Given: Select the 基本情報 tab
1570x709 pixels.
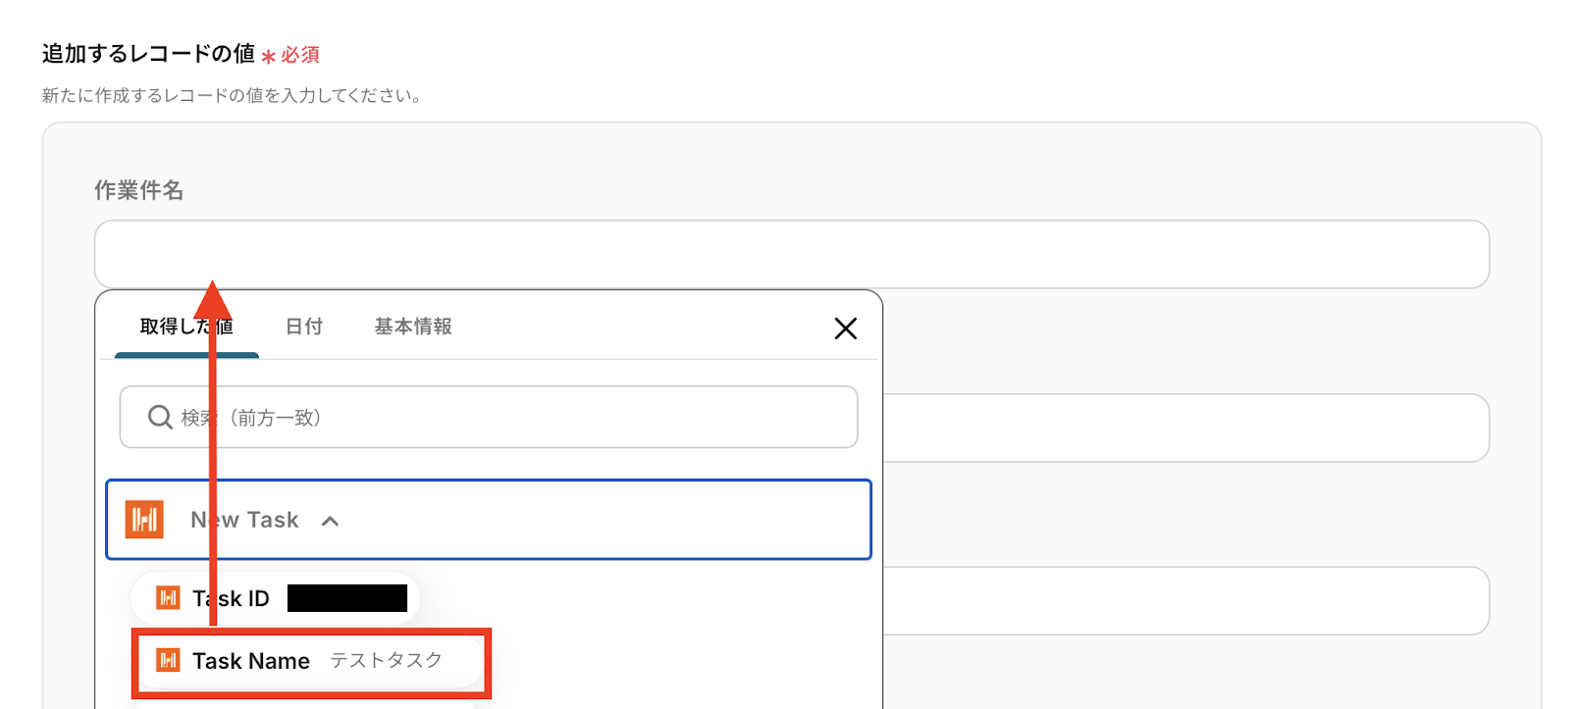Looking at the screenshot, I should [x=413, y=327].
